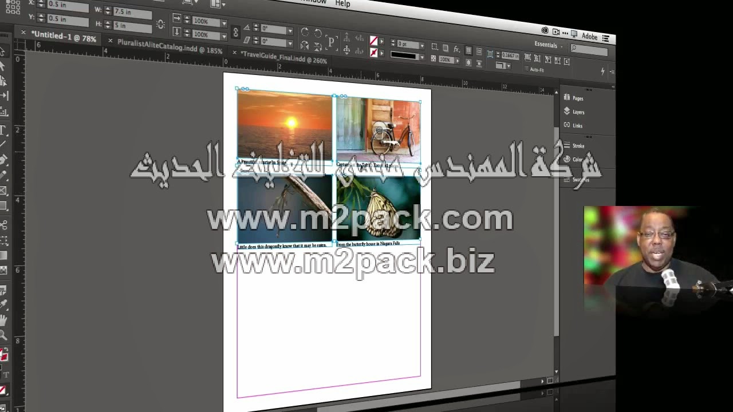Click the butterfly photo on the page
This screenshot has height=412, width=733.
[x=378, y=208]
